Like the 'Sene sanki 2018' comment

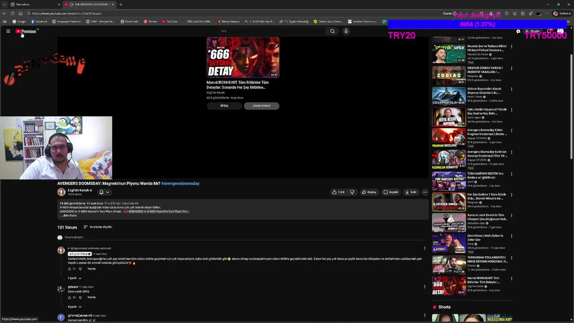[70, 297]
